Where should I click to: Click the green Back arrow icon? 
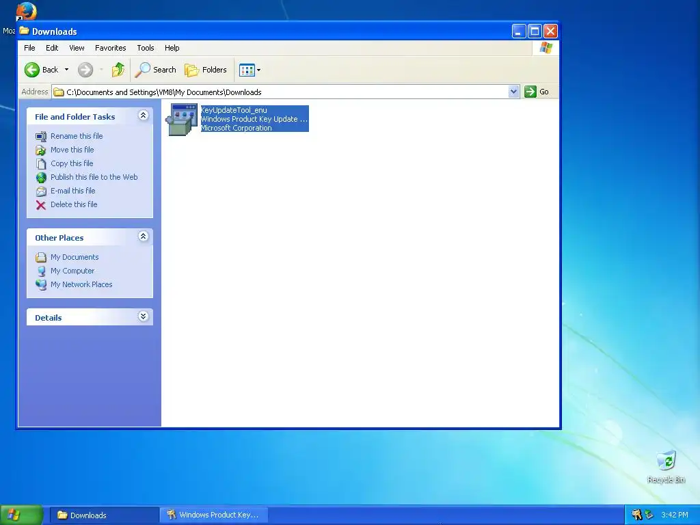pyautogui.click(x=31, y=70)
